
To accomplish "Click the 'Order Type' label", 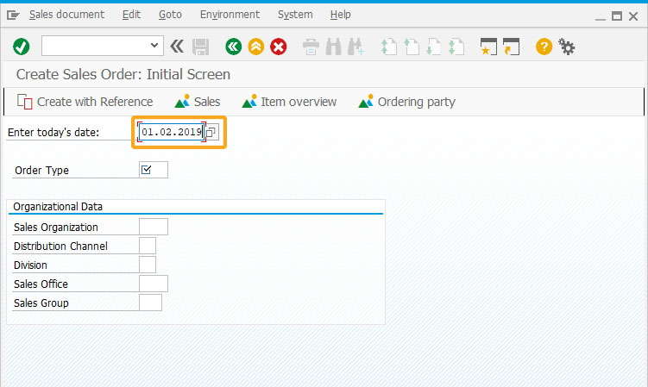I will (41, 170).
